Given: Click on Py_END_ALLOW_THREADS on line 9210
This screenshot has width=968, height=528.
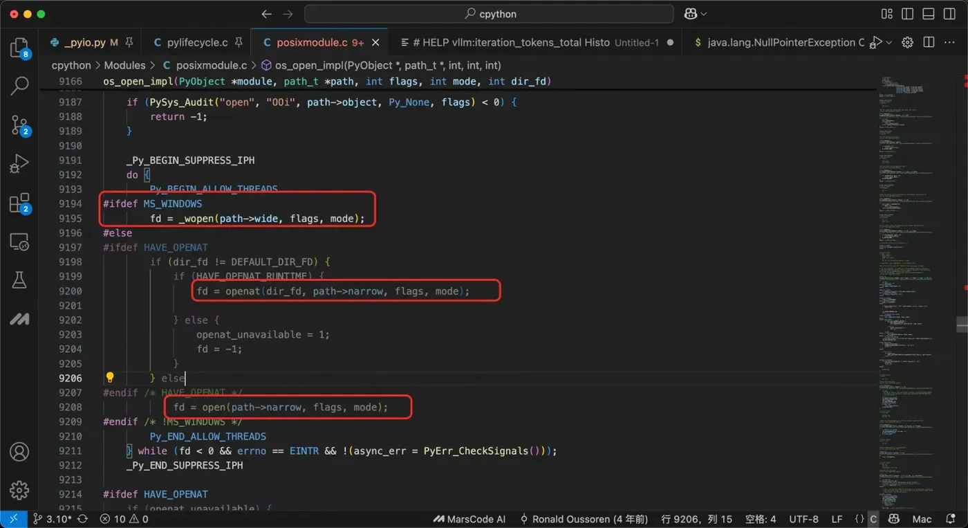Looking at the screenshot, I should (208, 437).
